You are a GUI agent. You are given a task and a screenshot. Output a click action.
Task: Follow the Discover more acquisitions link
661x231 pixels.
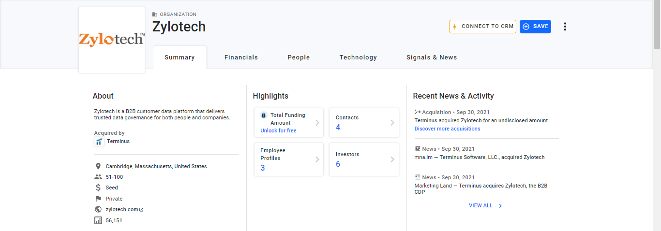[x=447, y=129]
